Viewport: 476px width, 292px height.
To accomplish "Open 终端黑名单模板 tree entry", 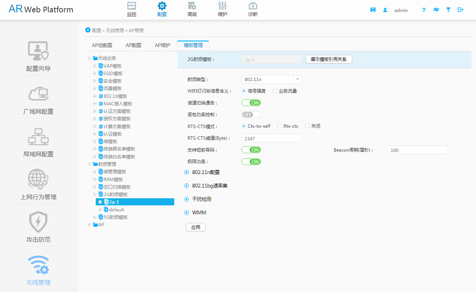I will pyautogui.click(x=119, y=149).
